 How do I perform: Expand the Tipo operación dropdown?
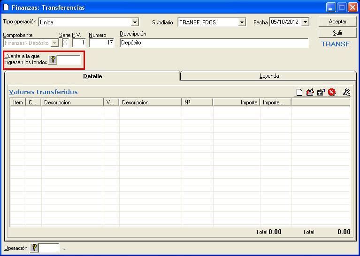(x=135, y=22)
